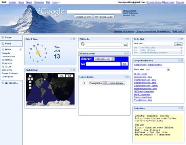Click the Wikipedia W logo icon
Screen dimensions: 186x145
pyautogui.click(x=83, y=44)
